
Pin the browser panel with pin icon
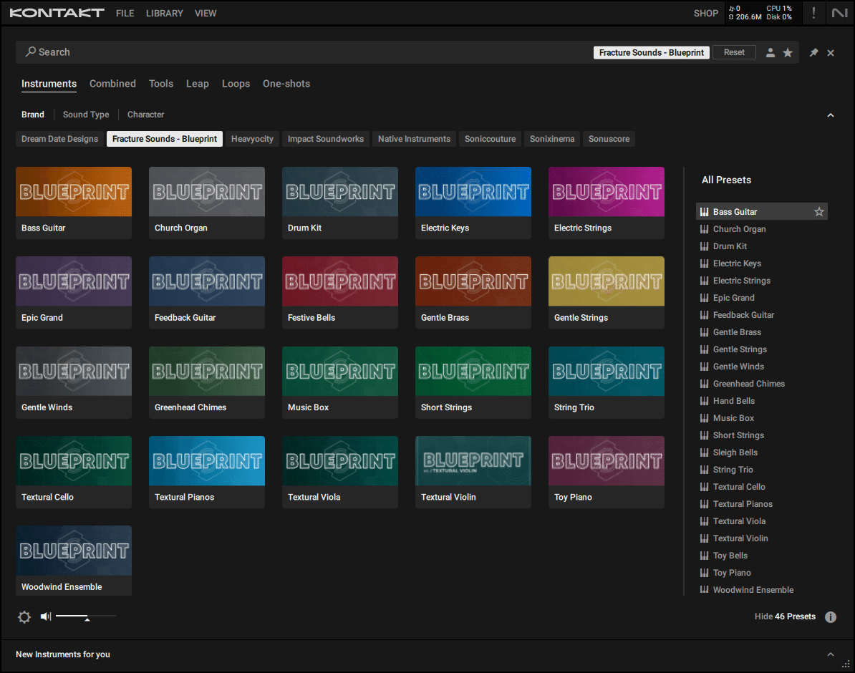pyautogui.click(x=813, y=52)
